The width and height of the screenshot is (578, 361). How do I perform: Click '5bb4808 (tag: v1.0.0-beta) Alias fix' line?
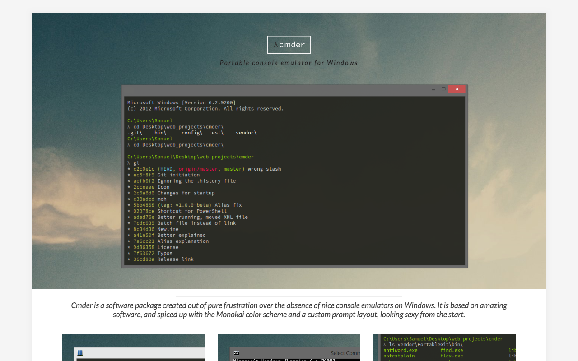pos(185,205)
